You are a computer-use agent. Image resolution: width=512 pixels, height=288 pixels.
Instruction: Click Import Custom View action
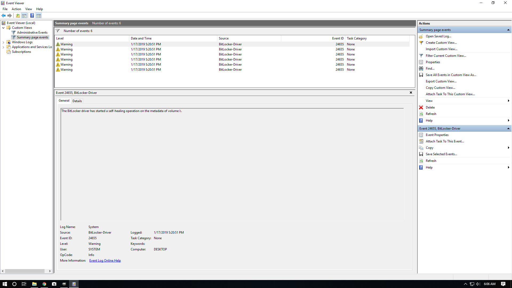(441, 49)
